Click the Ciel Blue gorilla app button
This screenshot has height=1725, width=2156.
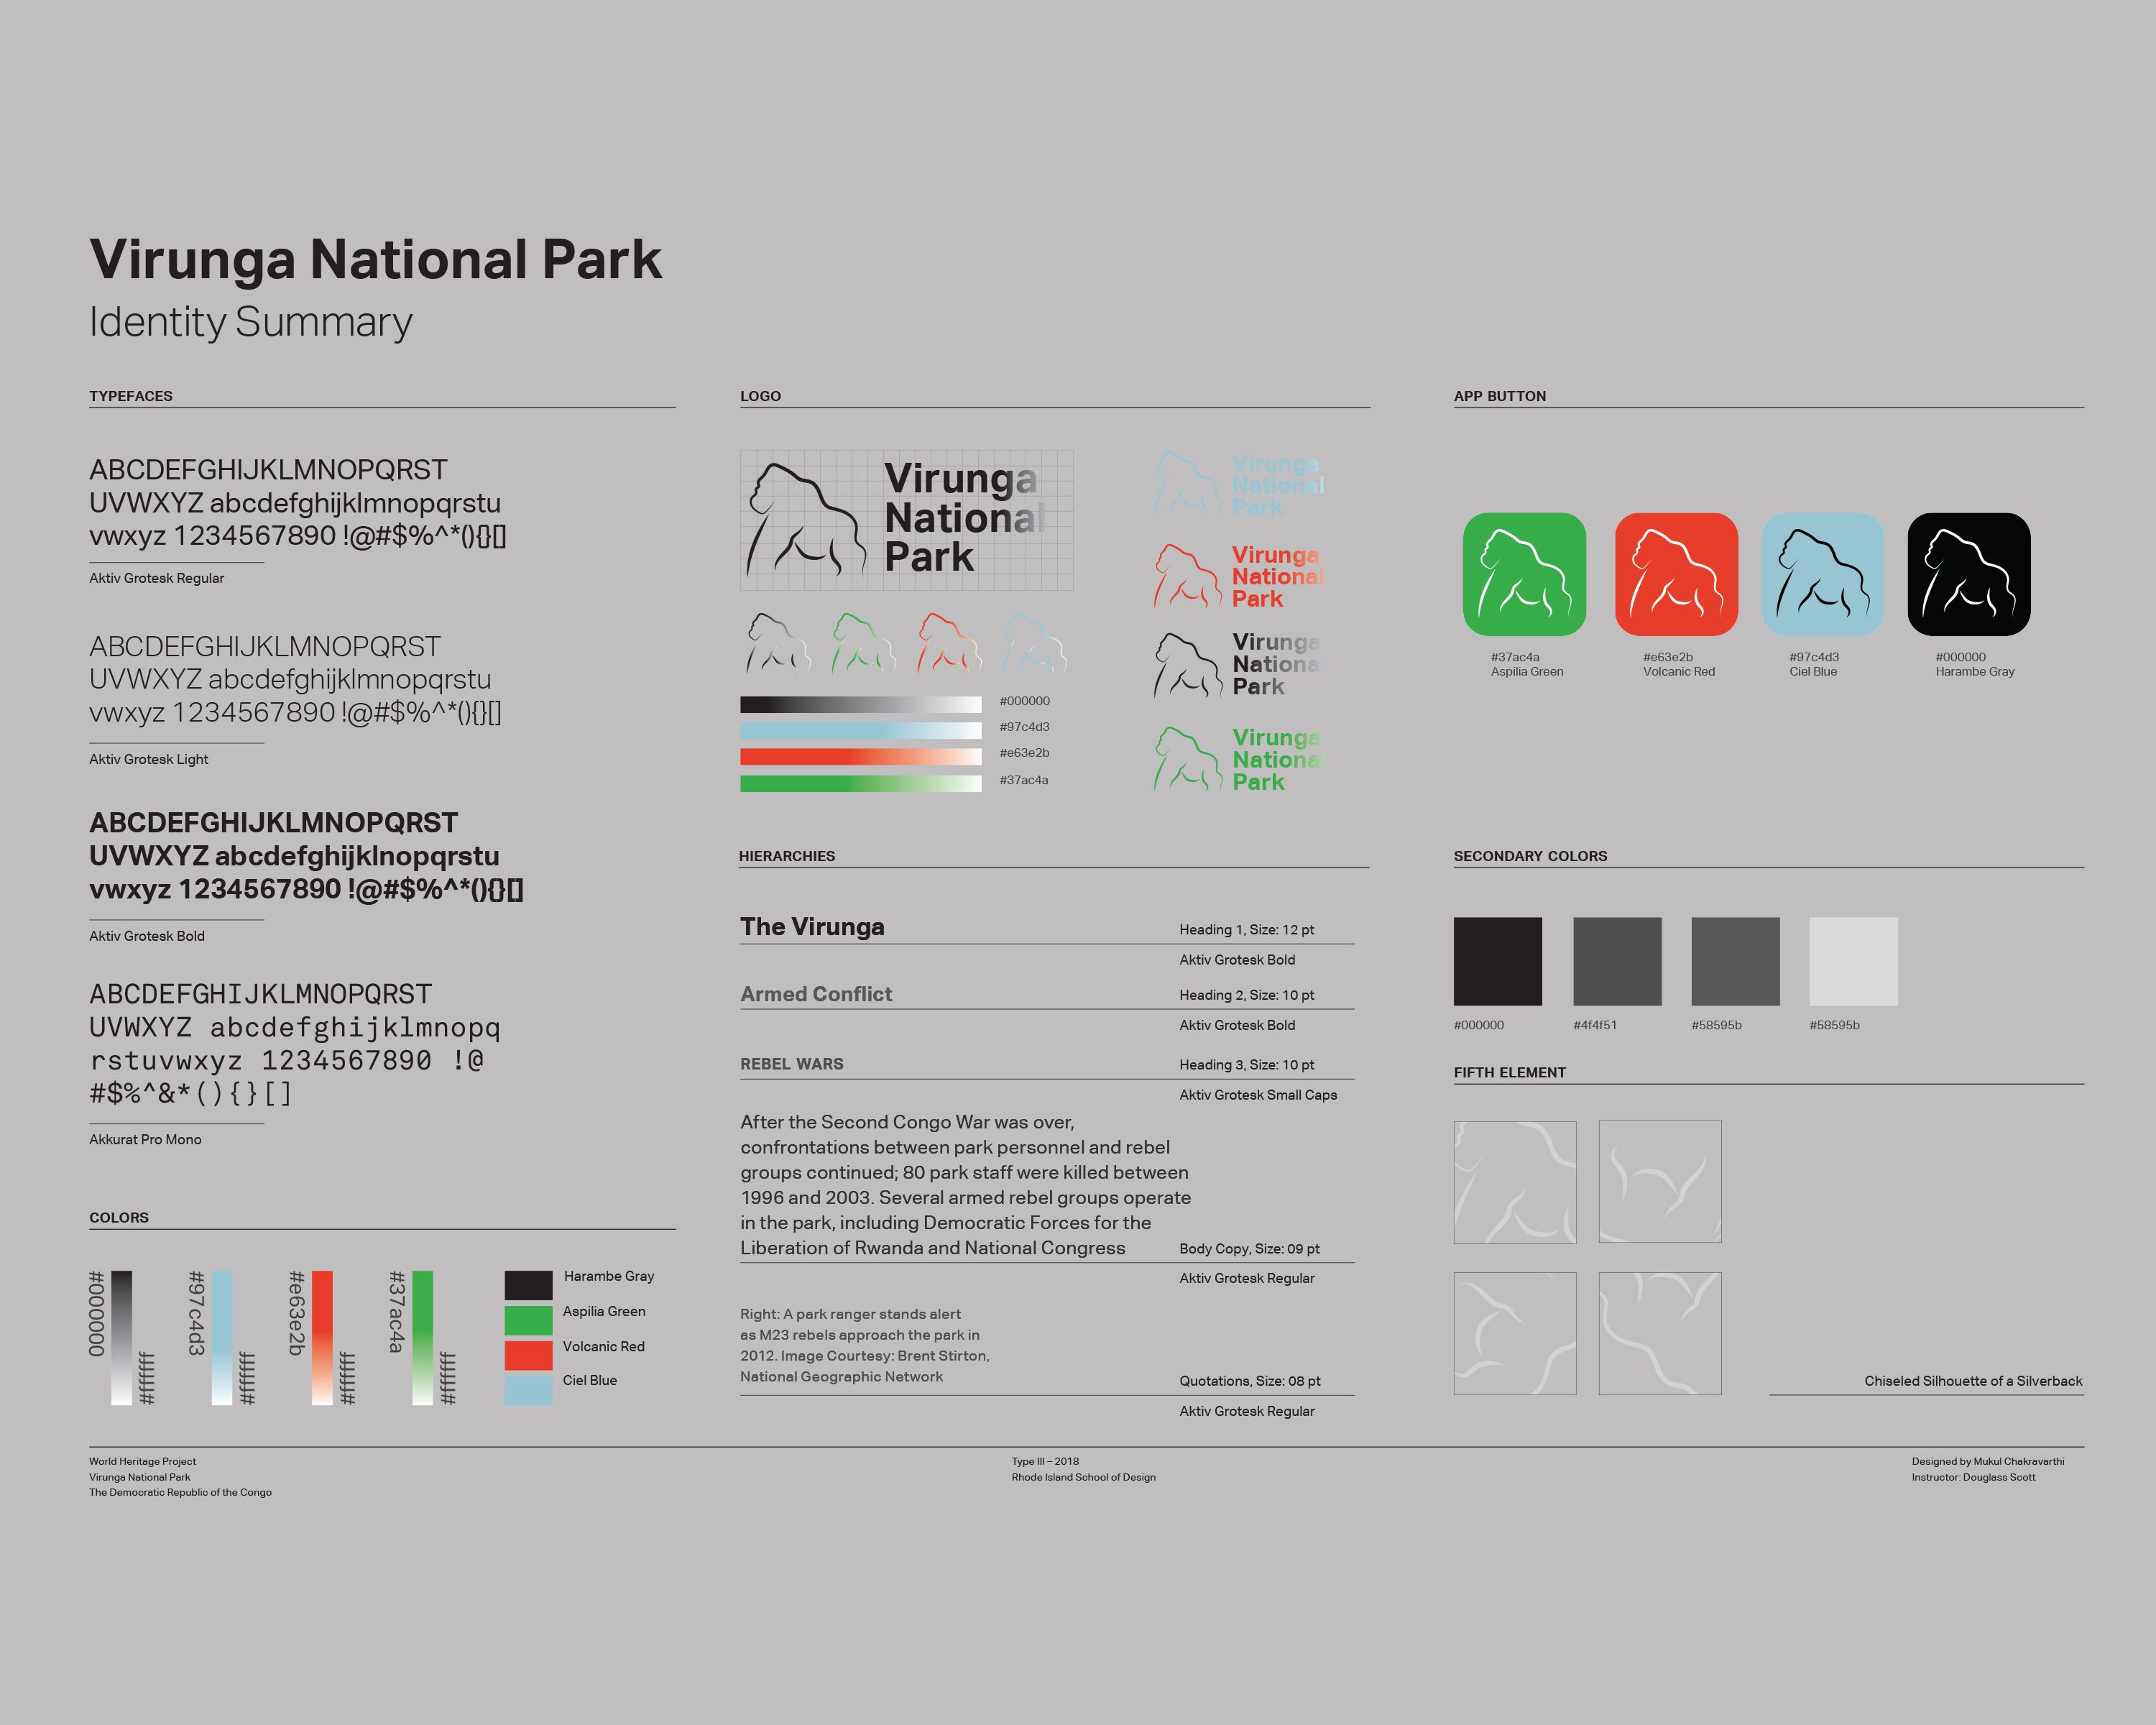1823,574
